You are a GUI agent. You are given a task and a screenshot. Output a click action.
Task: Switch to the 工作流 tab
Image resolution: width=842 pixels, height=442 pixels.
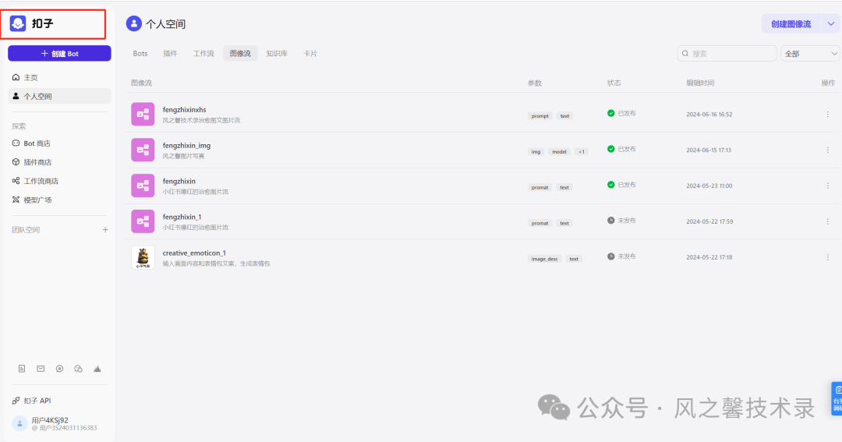point(203,53)
